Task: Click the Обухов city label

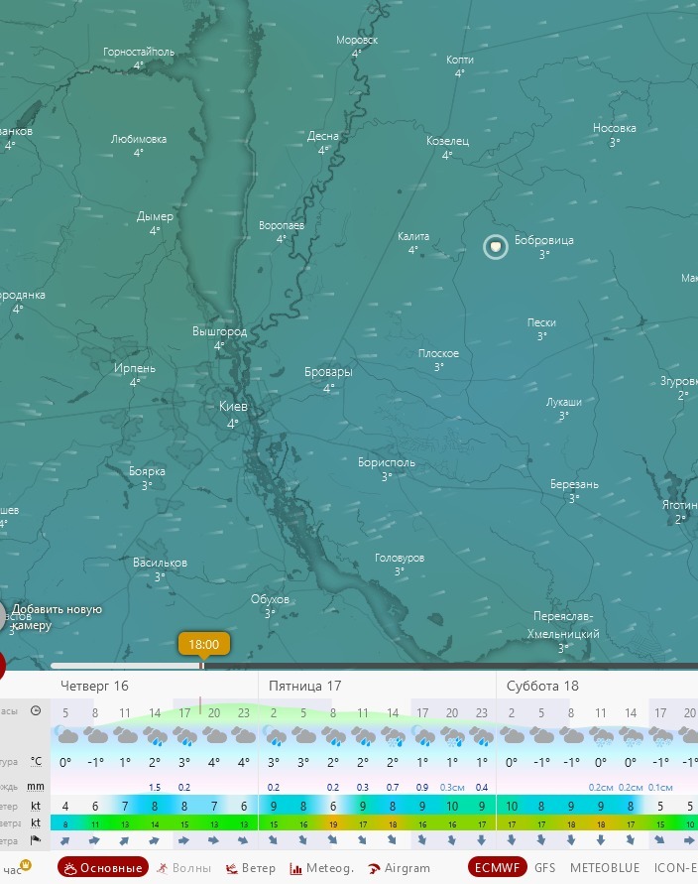Action: [x=270, y=599]
